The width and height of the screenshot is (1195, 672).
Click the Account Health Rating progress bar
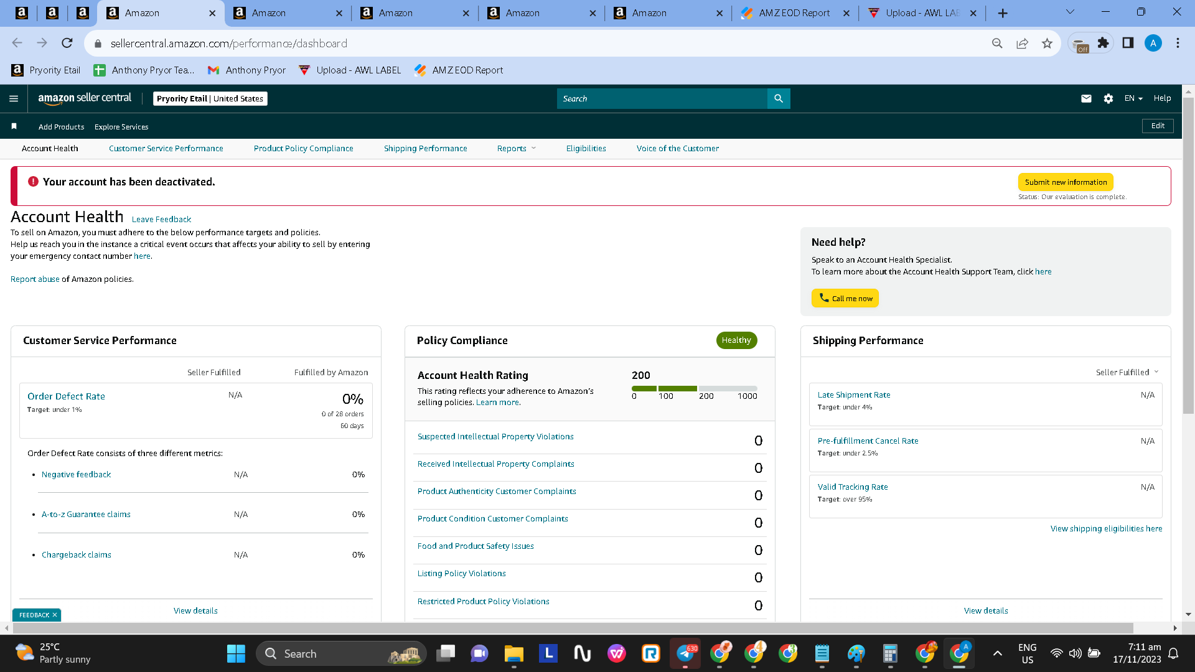[x=694, y=388]
